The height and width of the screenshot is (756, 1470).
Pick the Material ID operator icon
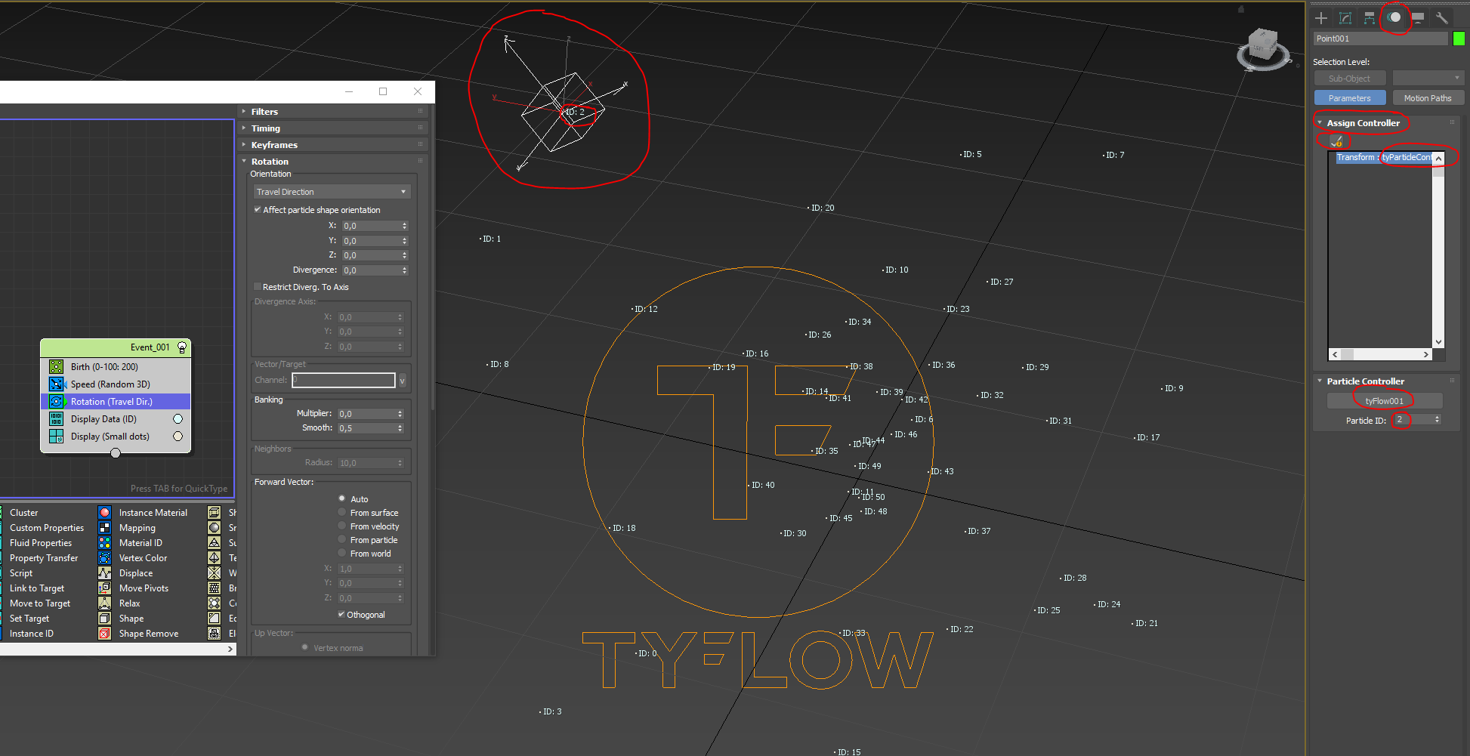coord(105,543)
